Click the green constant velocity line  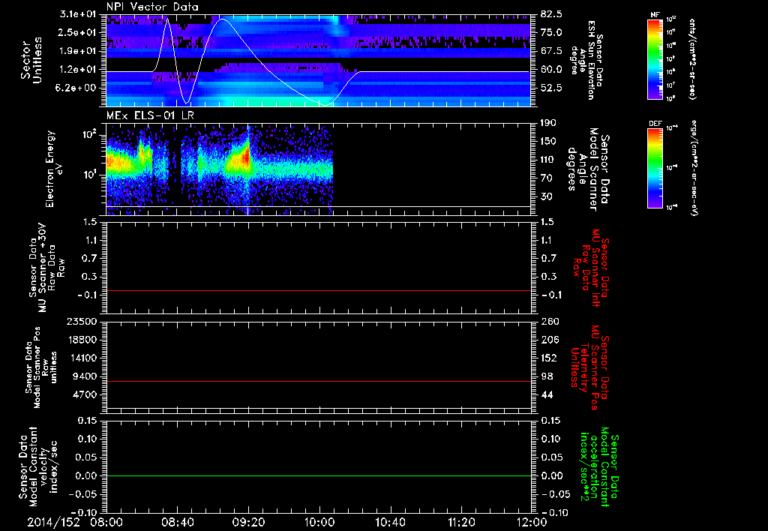coord(319,475)
